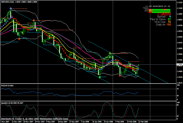Screen dimensions: 183x123
Task: Click the 2.0700 price axis label
Action: [x=180, y=25]
